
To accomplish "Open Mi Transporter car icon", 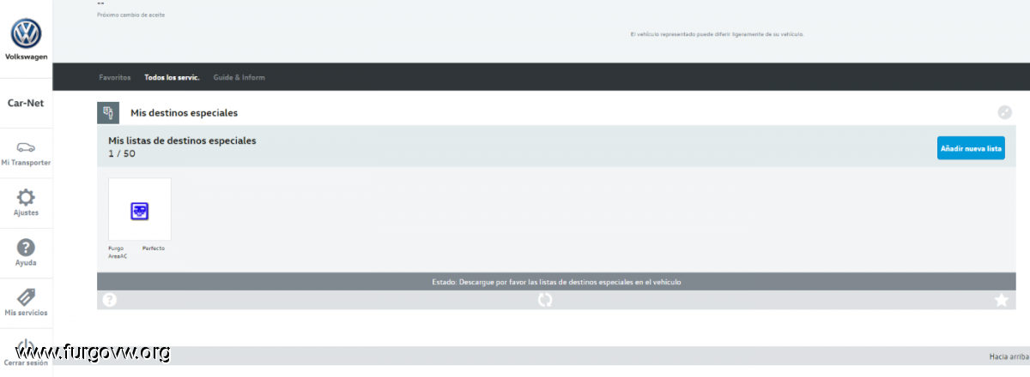I will [26, 147].
